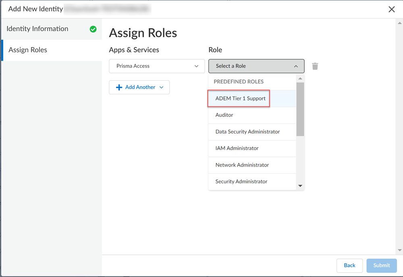403x277 pixels.
Task: Go to the Identity Information step
Action: (37, 29)
